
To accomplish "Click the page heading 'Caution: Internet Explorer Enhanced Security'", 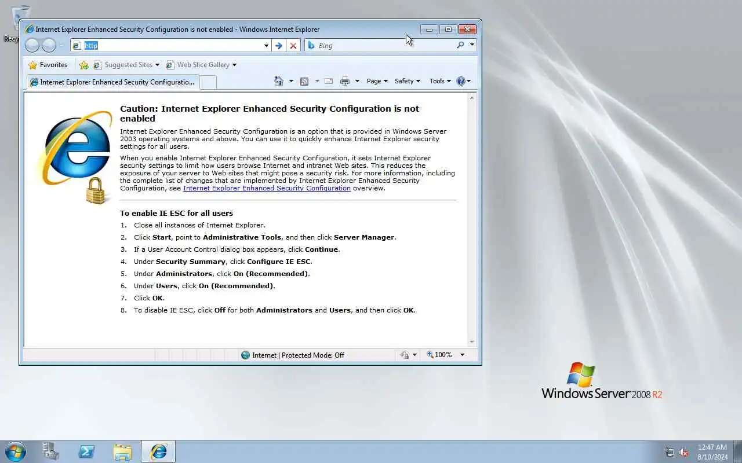I will [270, 113].
